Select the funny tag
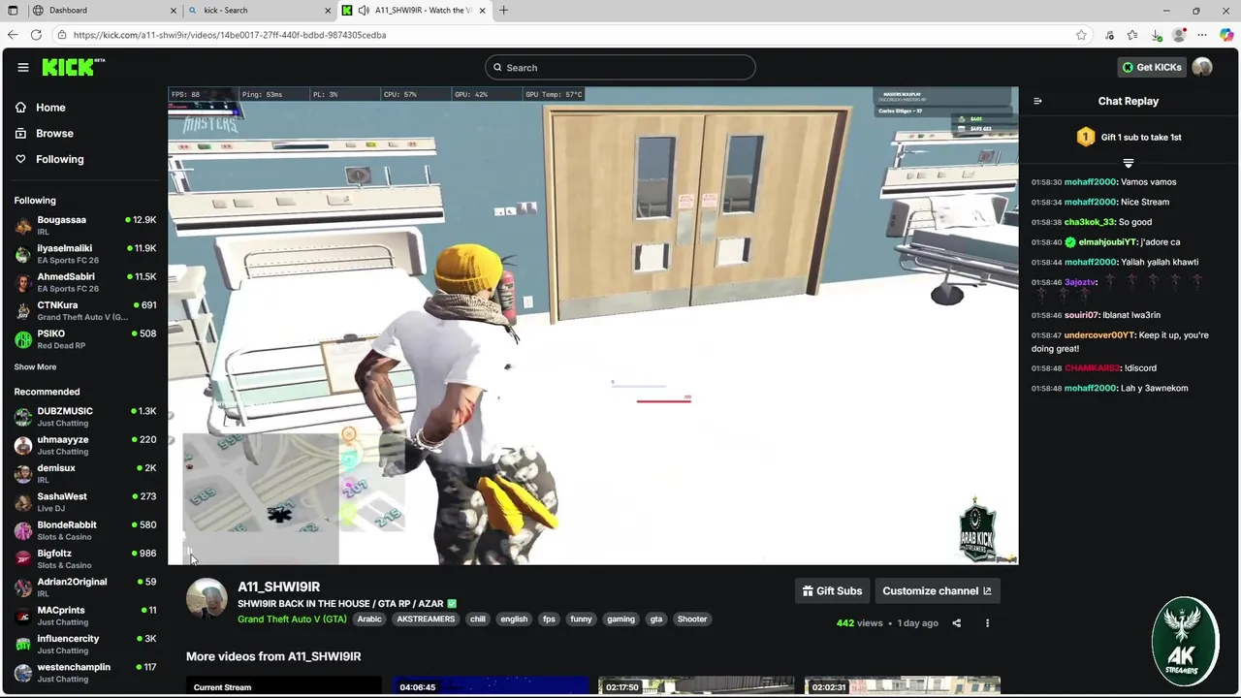Screen dimensions: 1241x698 pos(581,619)
